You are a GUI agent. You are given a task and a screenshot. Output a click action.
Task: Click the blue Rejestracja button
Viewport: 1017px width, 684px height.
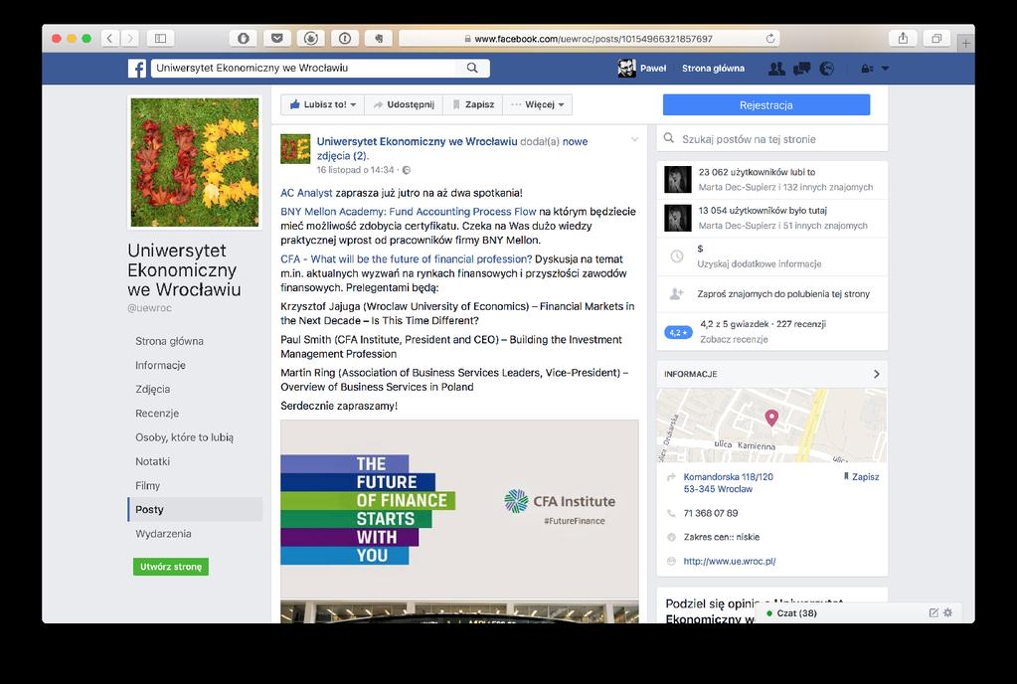pos(766,105)
